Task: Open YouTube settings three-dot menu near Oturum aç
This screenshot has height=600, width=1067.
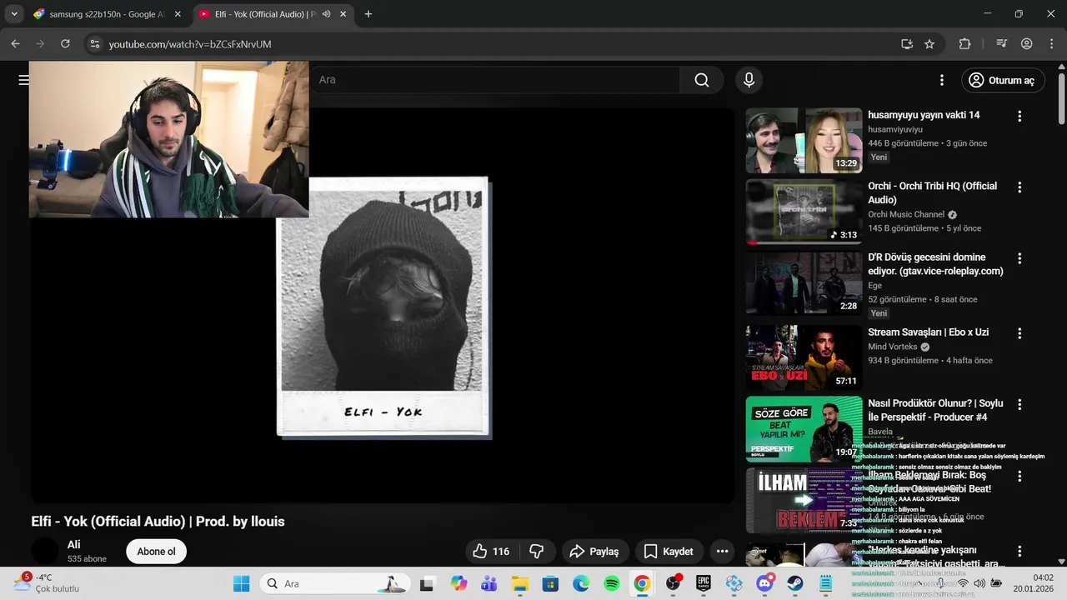Action: [942, 80]
